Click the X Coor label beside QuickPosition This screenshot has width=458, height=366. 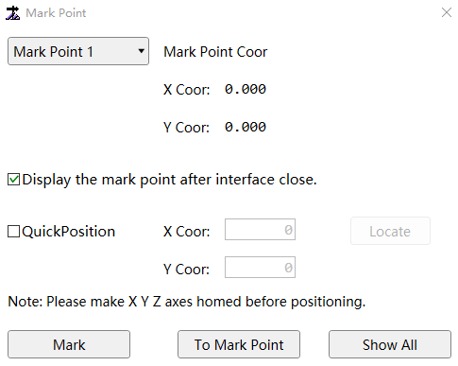pos(186,232)
